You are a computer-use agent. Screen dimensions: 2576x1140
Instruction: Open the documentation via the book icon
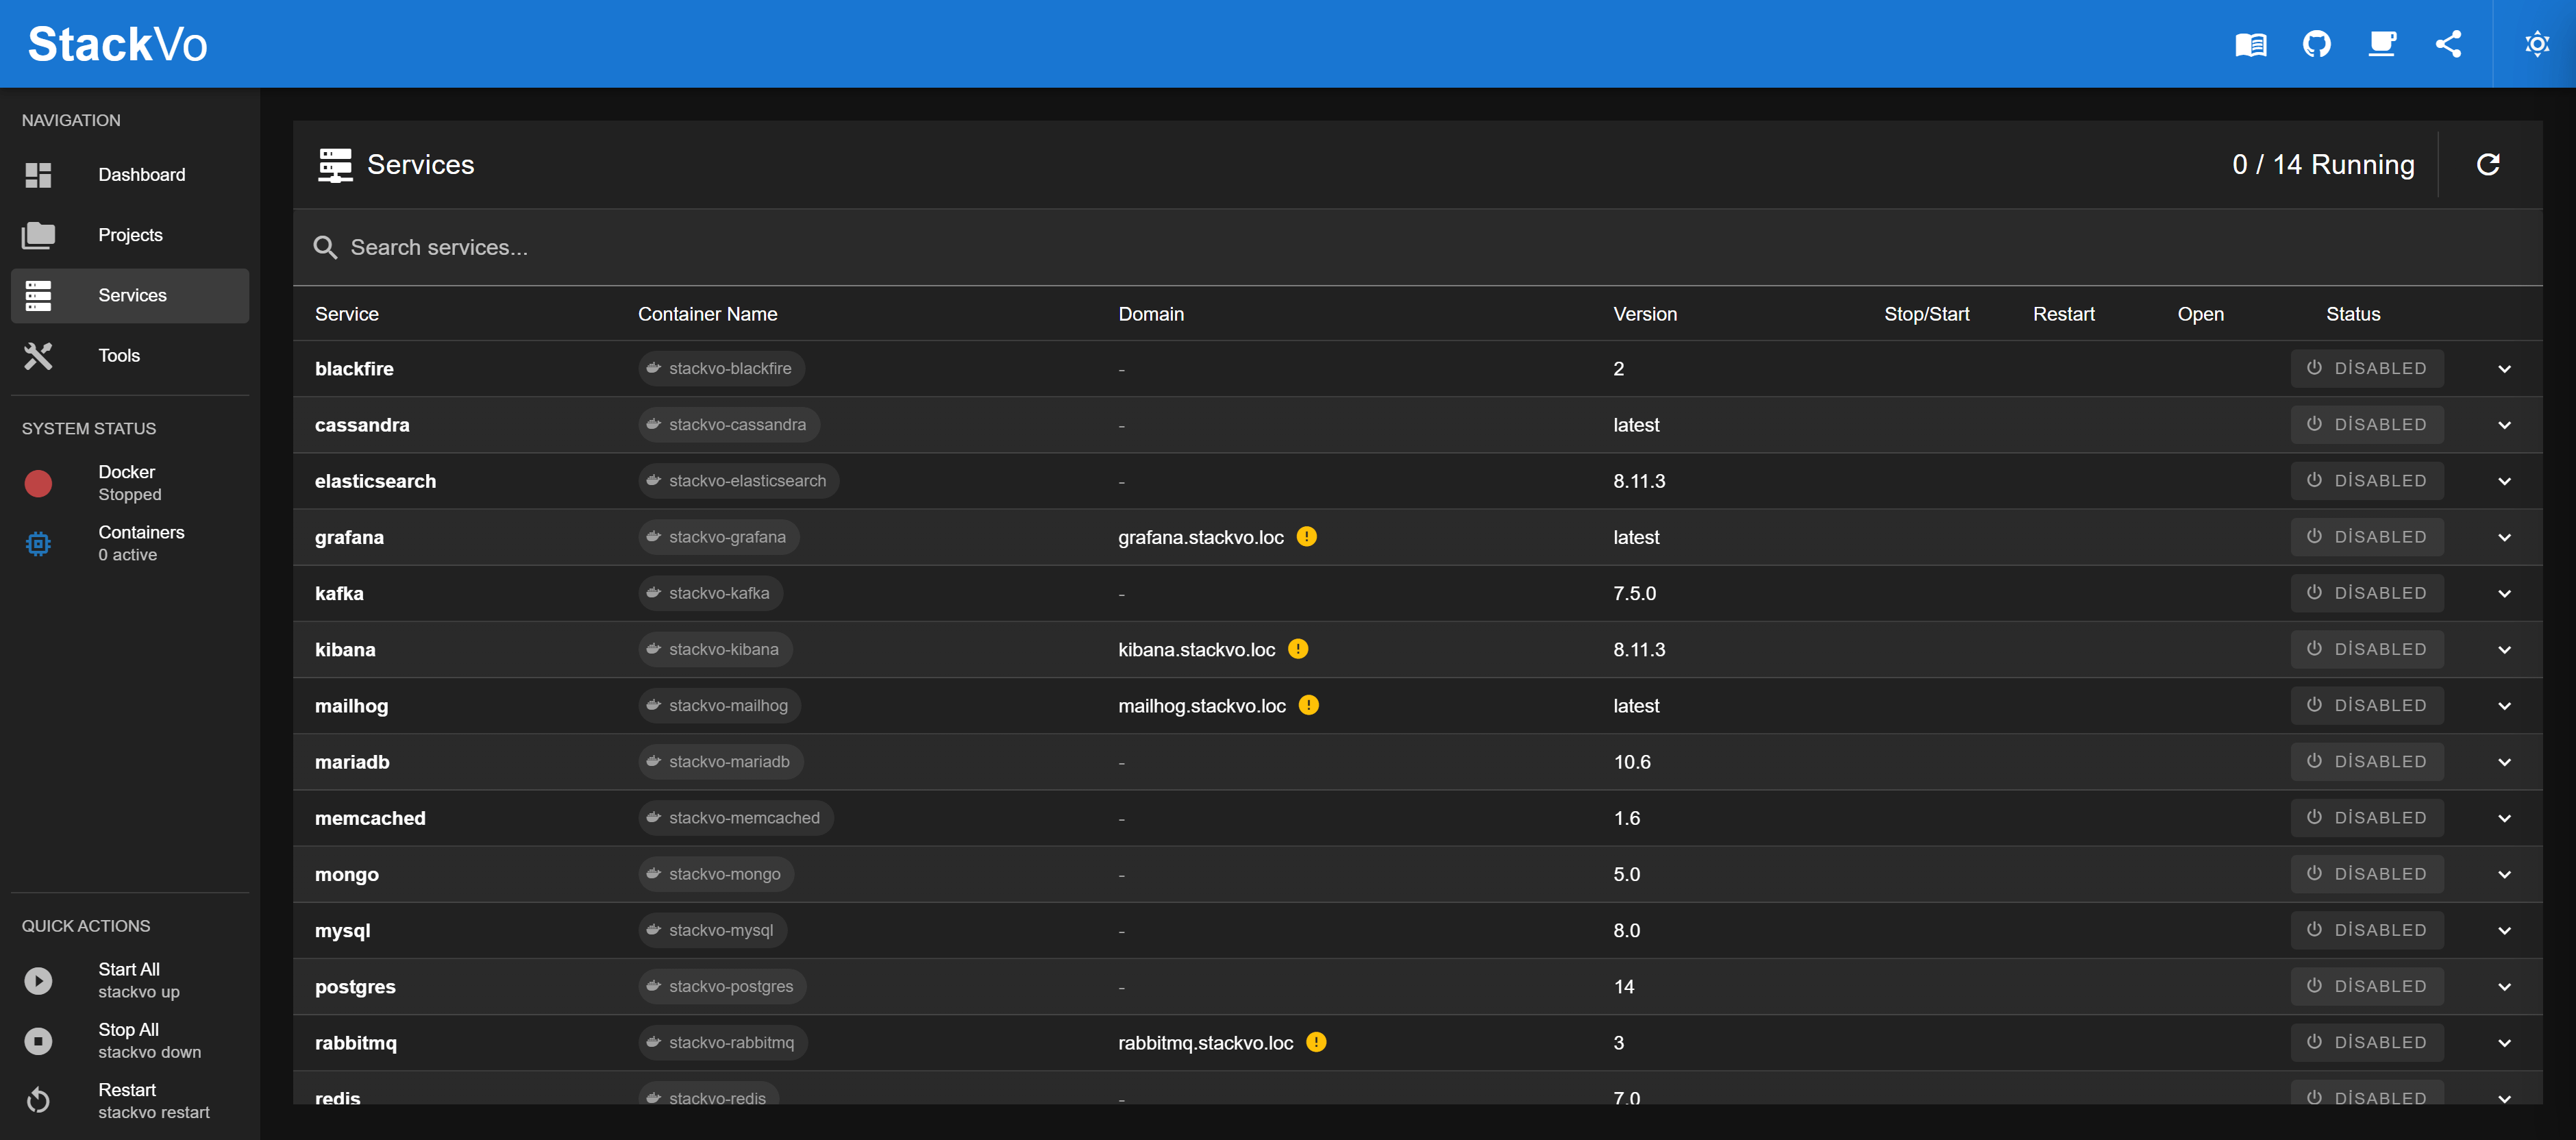click(x=2250, y=43)
